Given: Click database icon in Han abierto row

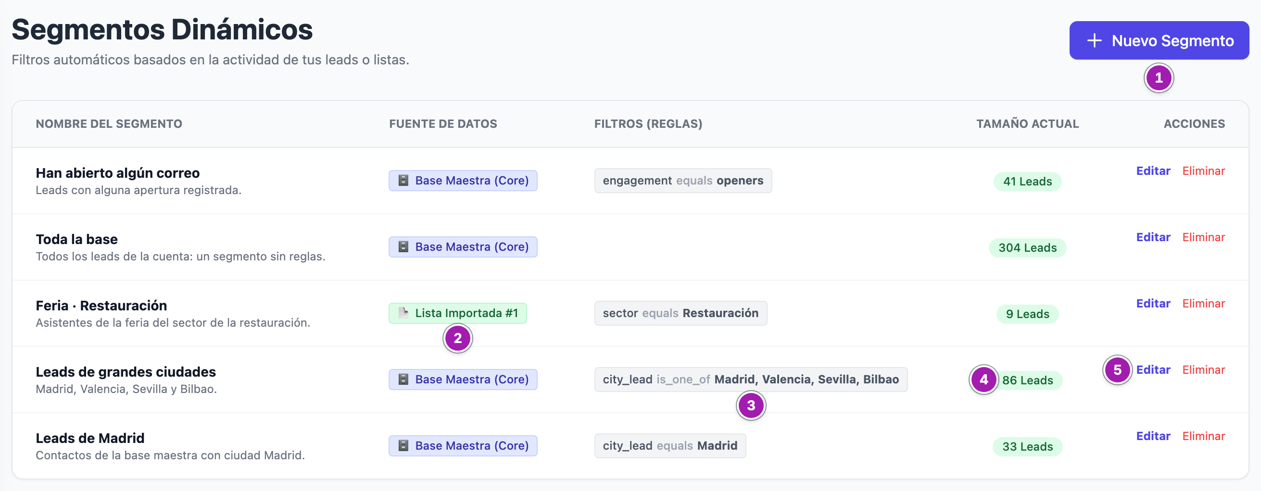Looking at the screenshot, I should tap(404, 181).
